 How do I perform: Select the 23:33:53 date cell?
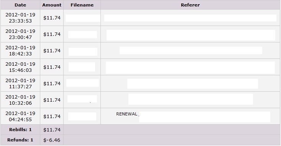click(x=20, y=18)
